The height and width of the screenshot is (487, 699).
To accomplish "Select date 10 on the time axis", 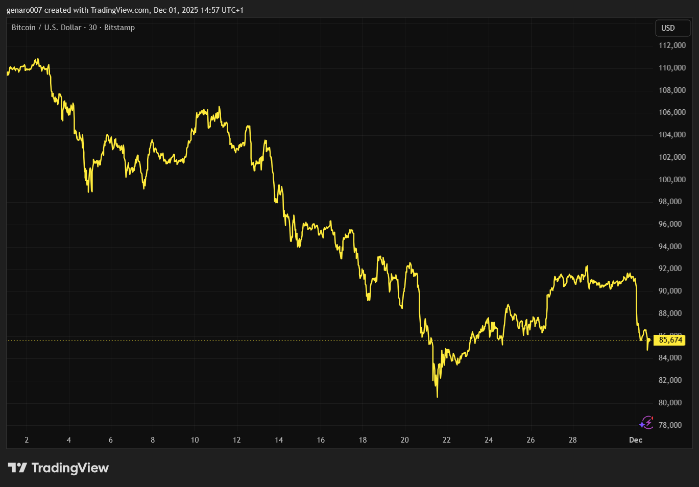I will [x=195, y=440].
